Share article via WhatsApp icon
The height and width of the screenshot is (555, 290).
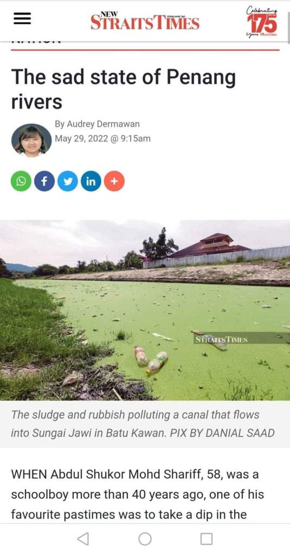[21, 181]
